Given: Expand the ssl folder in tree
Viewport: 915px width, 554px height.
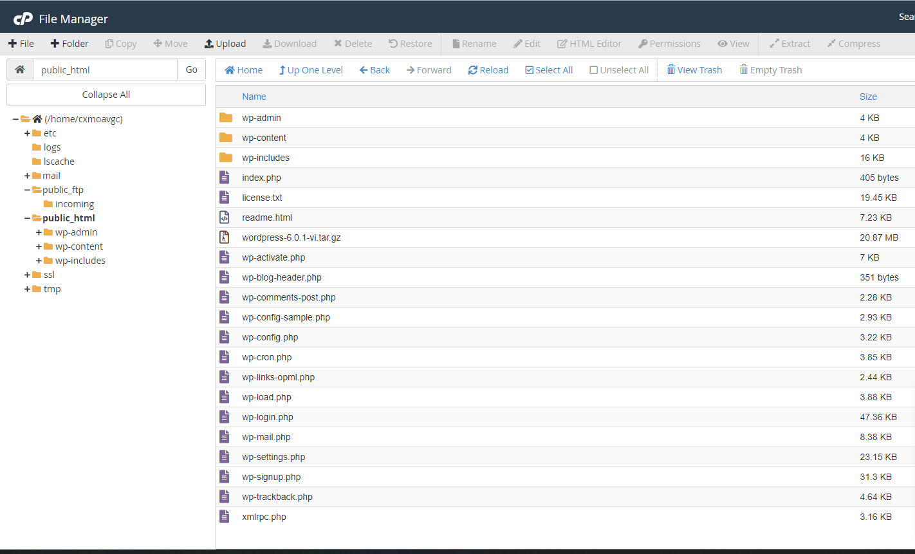Looking at the screenshot, I should [x=27, y=275].
